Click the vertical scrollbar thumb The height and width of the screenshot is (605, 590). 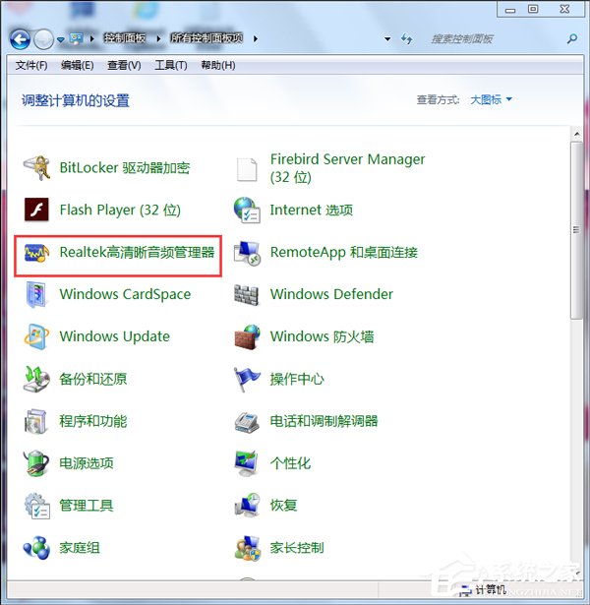[x=576, y=230]
